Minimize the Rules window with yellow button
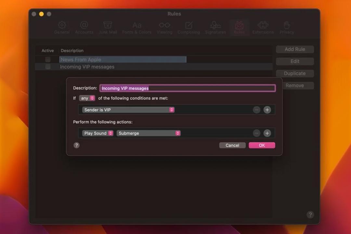This screenshot has width=351, height=234. pyautogui.click(x=41, y=14)
